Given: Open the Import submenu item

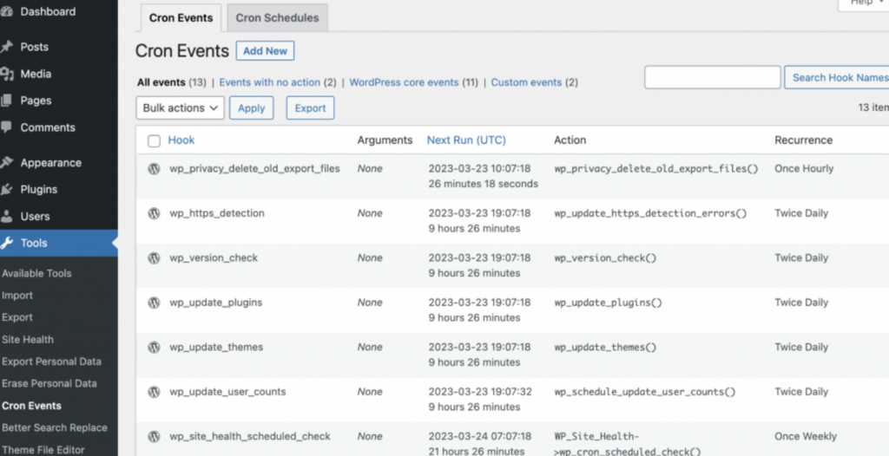Looking at the screenshot, I should pyautogui.click(x=17, y=295).
